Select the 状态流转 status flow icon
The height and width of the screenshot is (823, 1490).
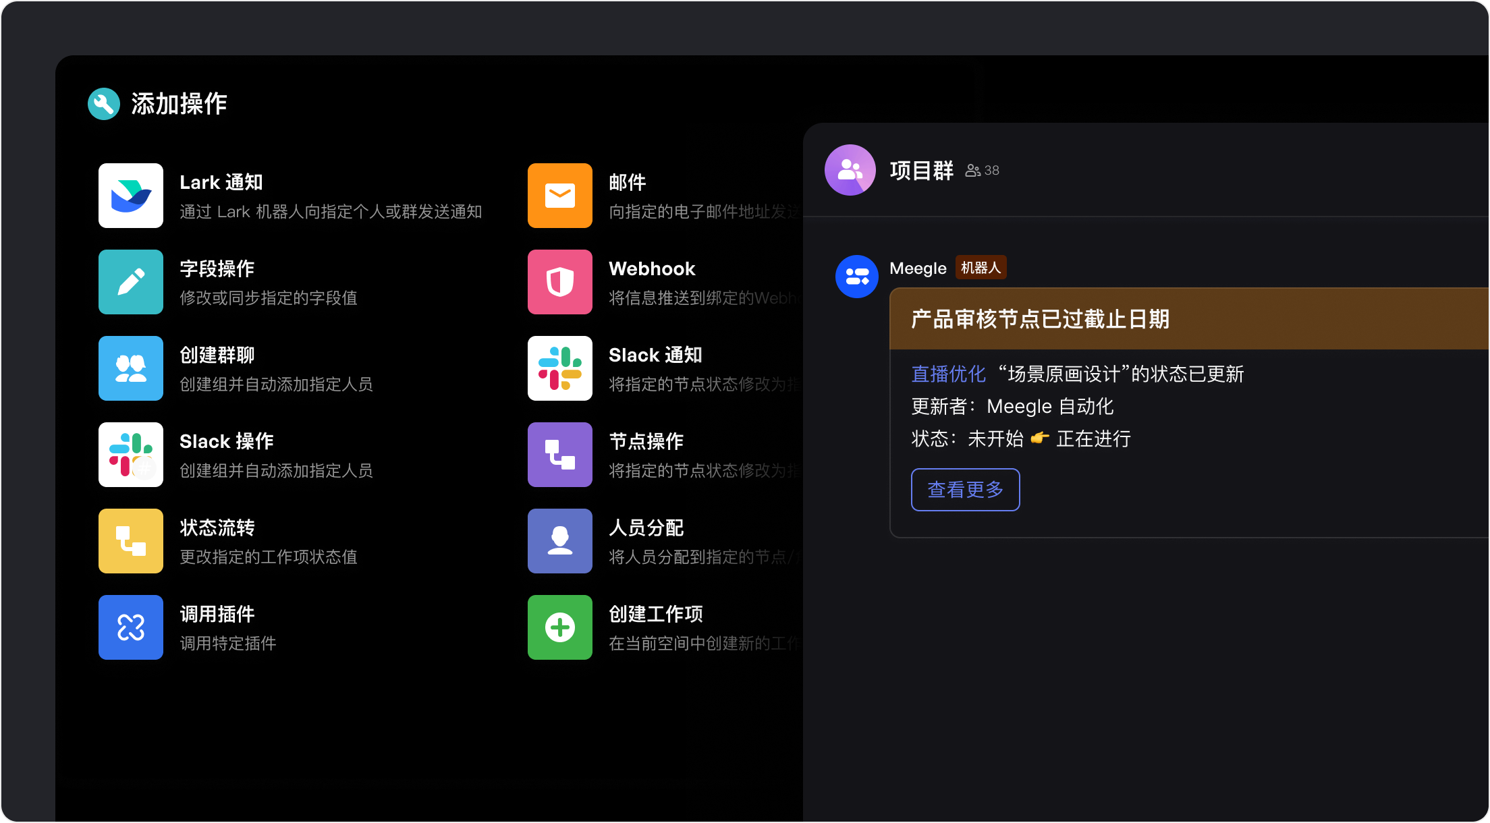[131, 541]
